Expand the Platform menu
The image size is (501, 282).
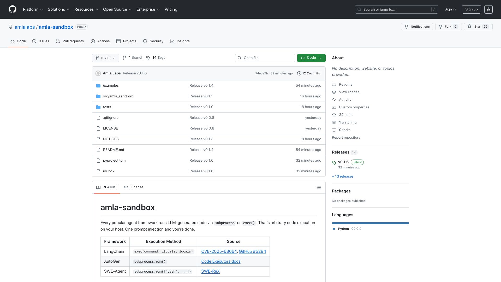(33, 9)
